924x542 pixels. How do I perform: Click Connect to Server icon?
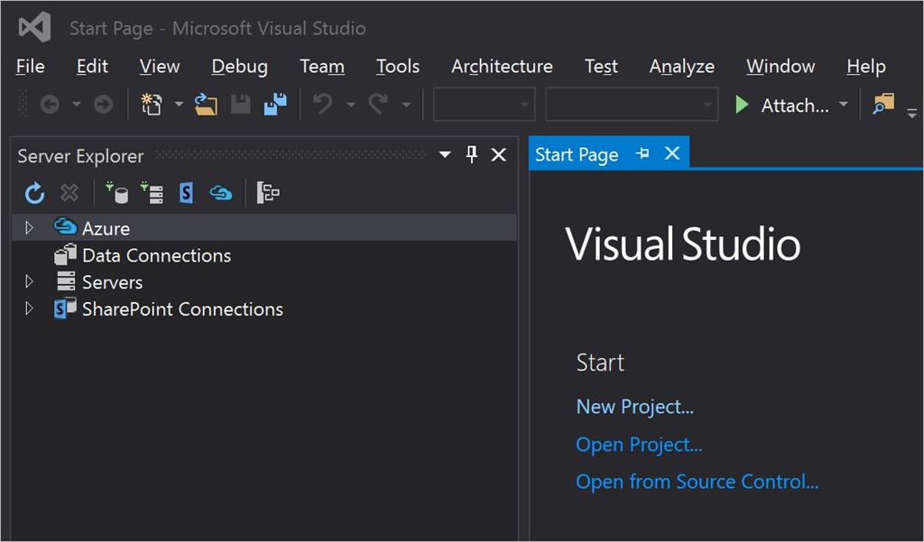click(x=152, y=193)
